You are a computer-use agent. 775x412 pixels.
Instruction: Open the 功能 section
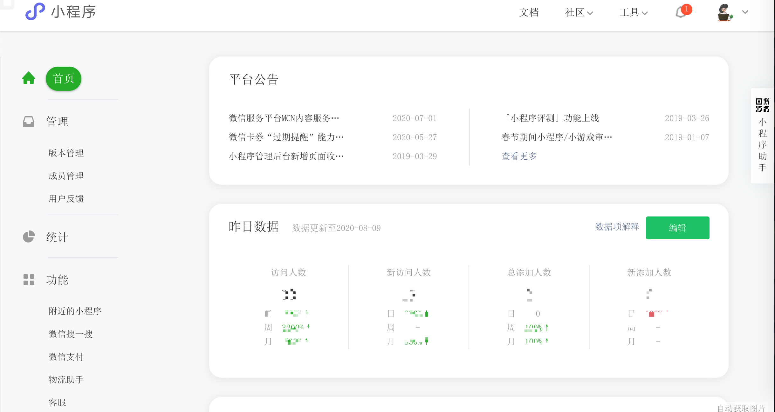click(x=57, y=280)
